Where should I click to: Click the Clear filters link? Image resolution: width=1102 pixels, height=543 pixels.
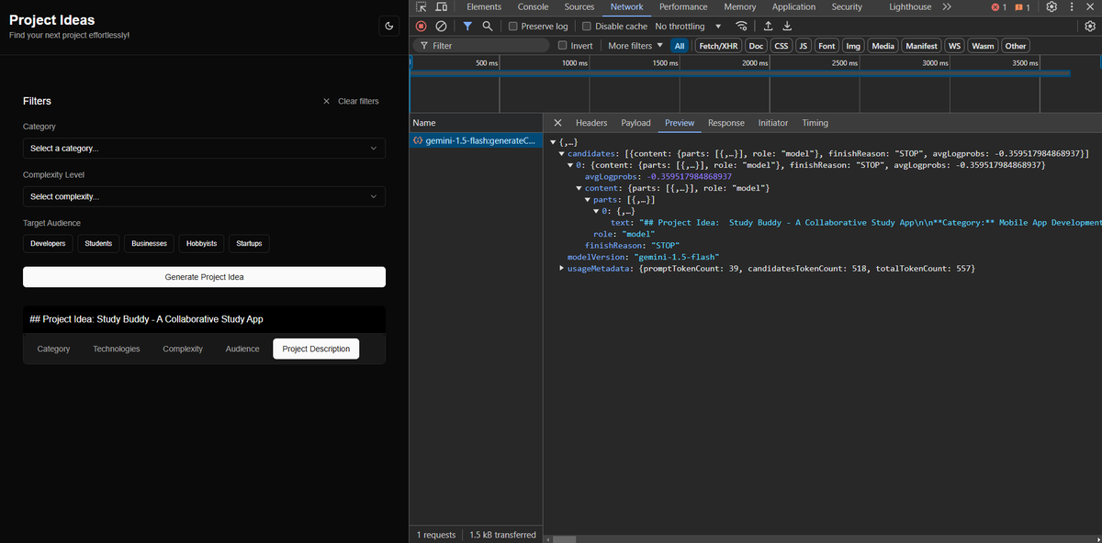click(358, 101)
